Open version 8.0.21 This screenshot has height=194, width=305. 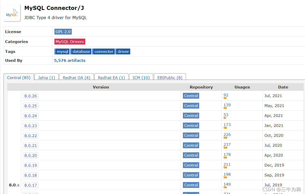31,145
